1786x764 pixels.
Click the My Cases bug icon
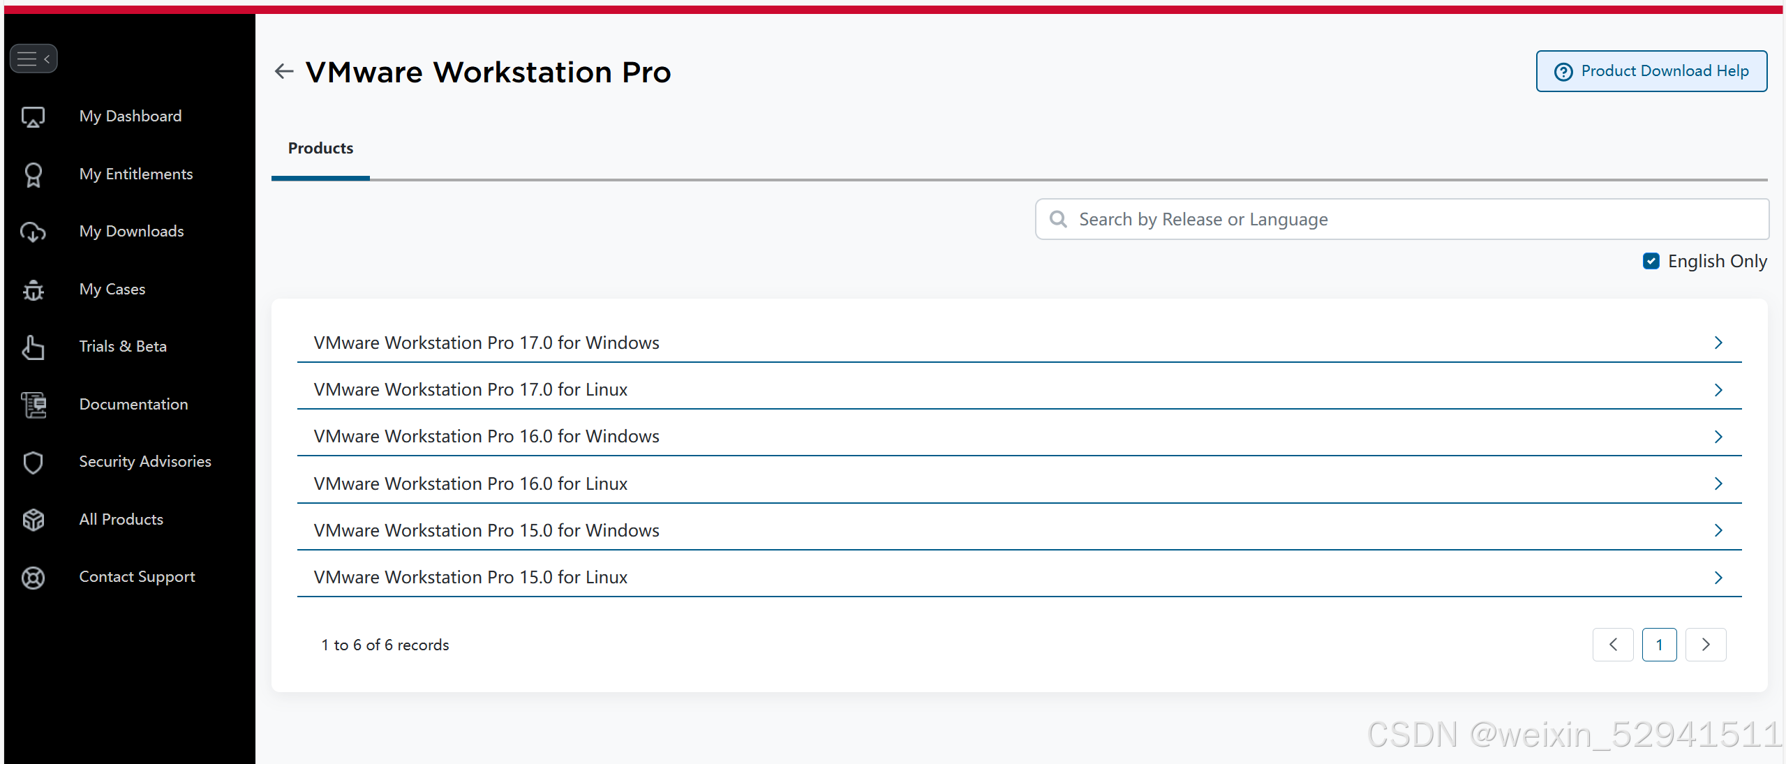click(33, 290)
